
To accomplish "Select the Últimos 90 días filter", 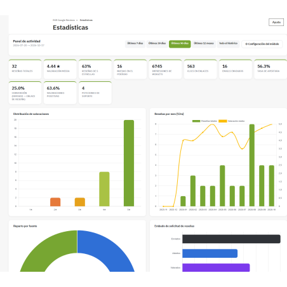I will (x=180, y=44).
